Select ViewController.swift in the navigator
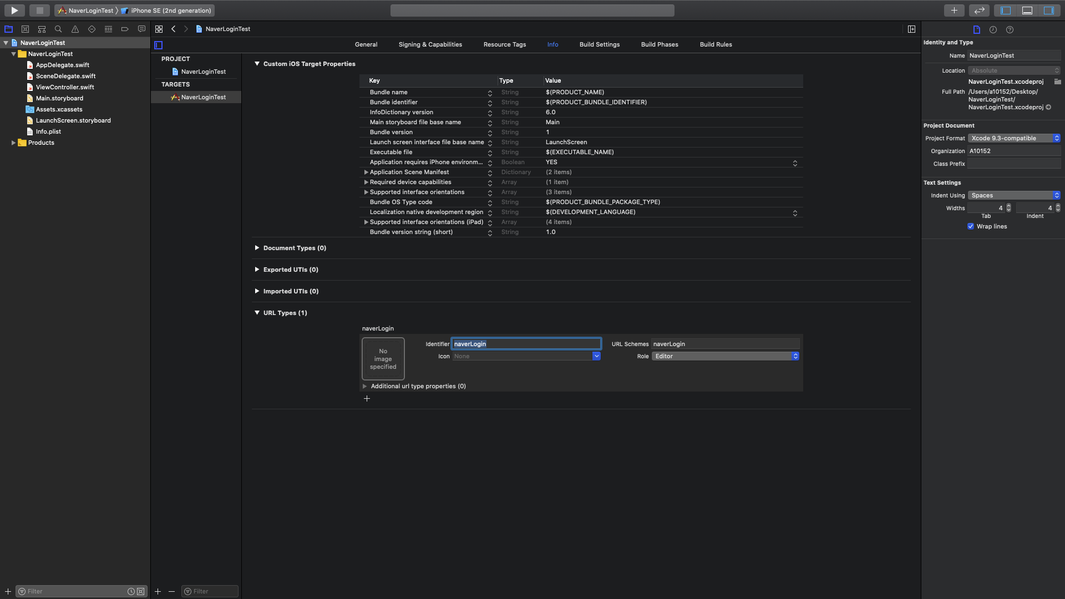The image size is (1065, 599). pos(64,87)
